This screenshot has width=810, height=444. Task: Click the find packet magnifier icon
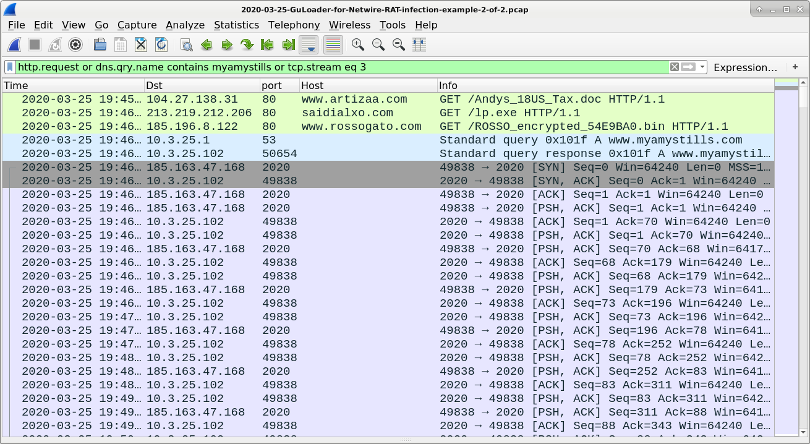[185, 45]
